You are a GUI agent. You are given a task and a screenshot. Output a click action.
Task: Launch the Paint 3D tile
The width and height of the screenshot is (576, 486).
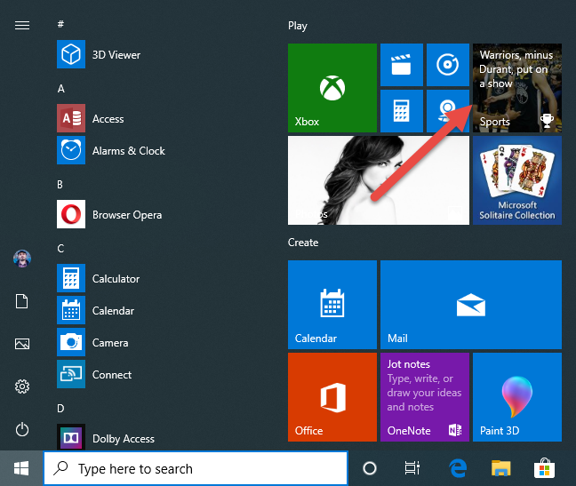tap(517, 397)
